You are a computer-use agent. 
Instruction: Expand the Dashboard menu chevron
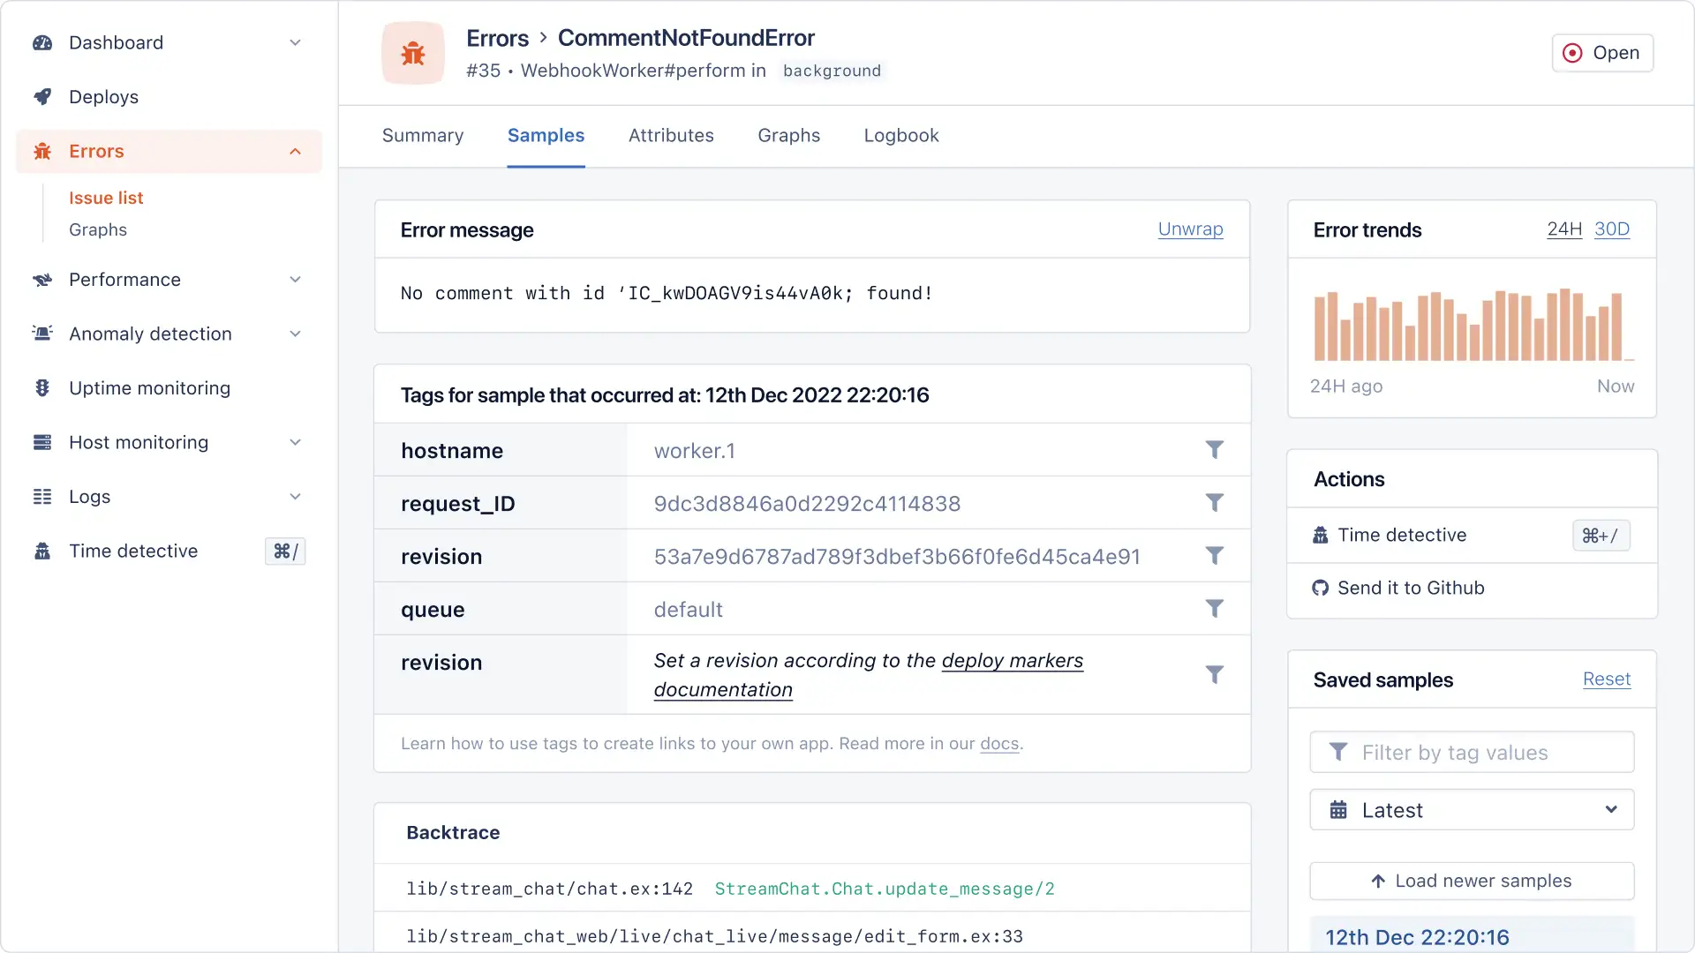tap(296, 42)
